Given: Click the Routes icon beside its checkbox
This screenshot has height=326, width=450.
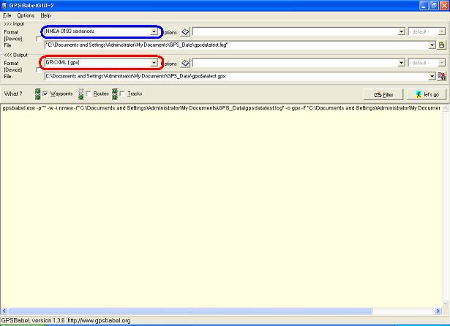Looking at the screenshot, I should click(81, 94).
